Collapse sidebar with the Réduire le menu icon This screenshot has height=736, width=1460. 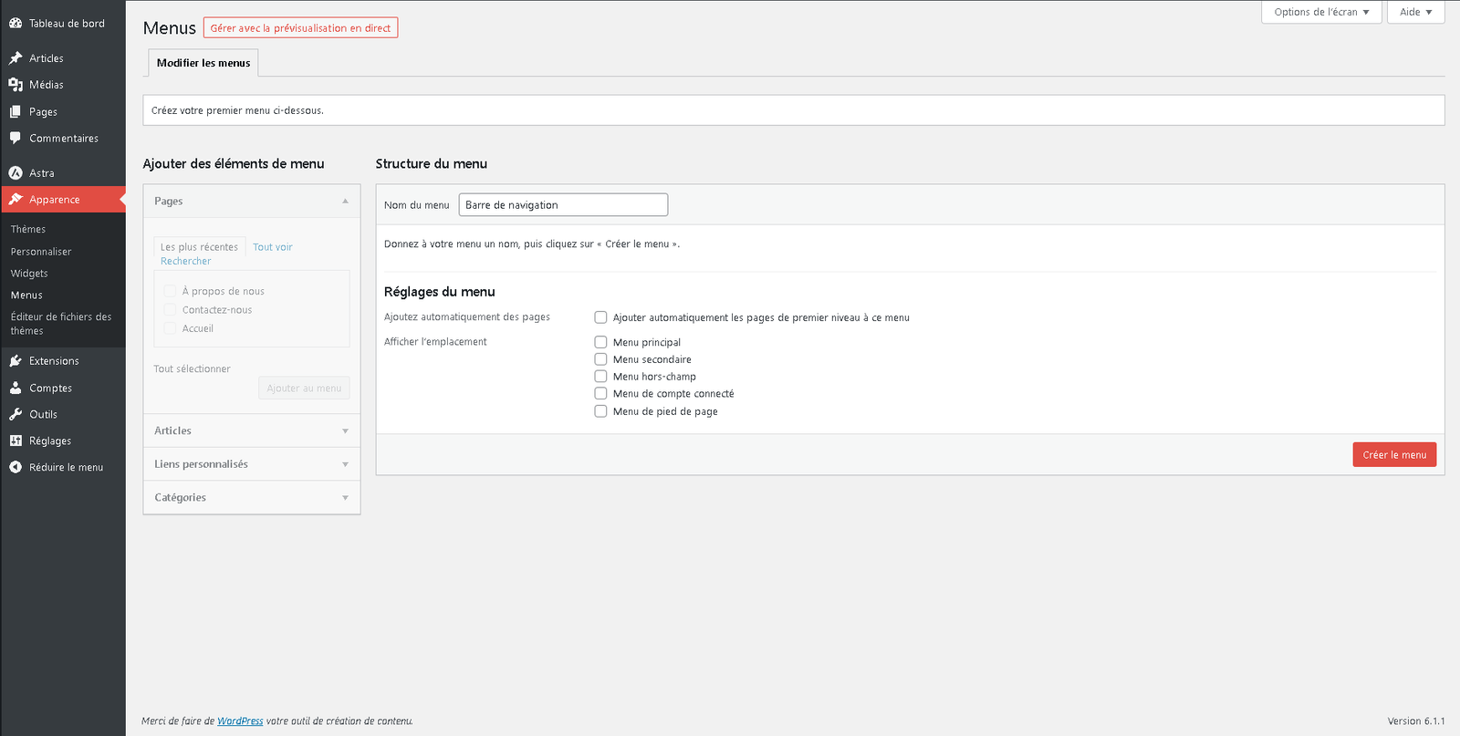(16, 467)
